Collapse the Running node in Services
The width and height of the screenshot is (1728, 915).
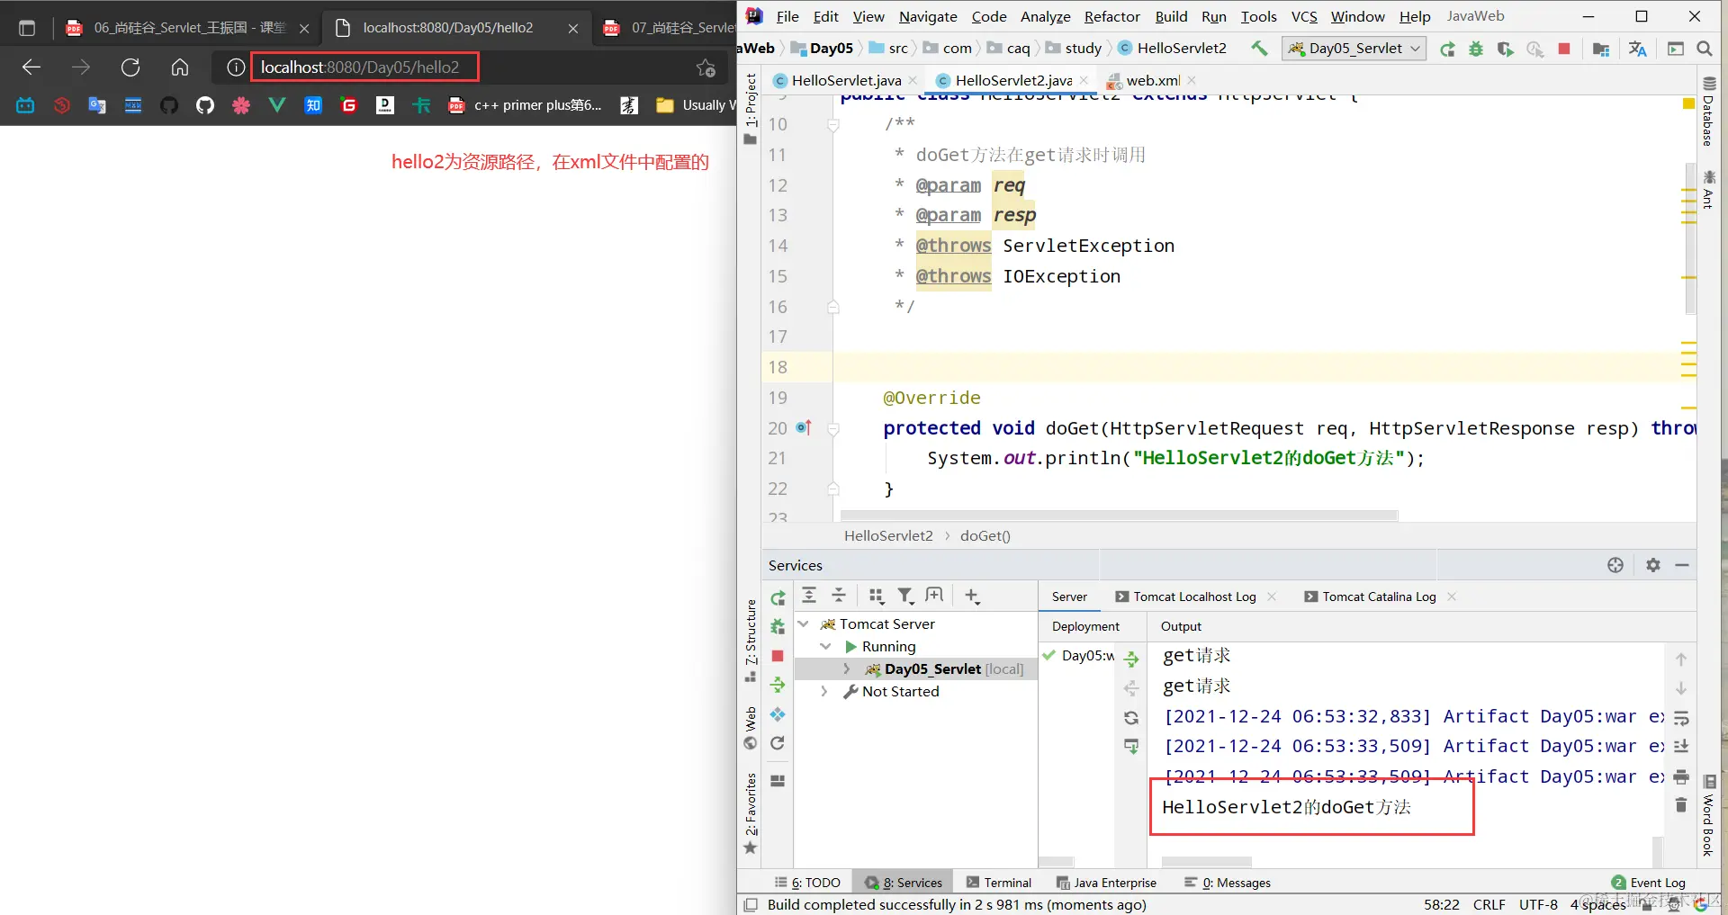pos(825,646)
